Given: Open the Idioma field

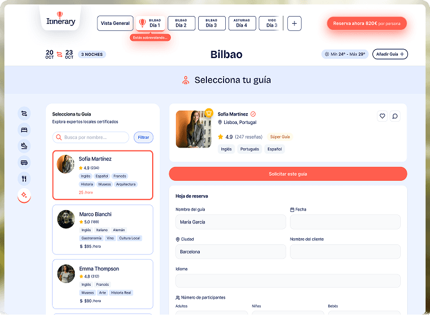Looking at the screenshot, I should pyautogui.click(x=288, y=281).
